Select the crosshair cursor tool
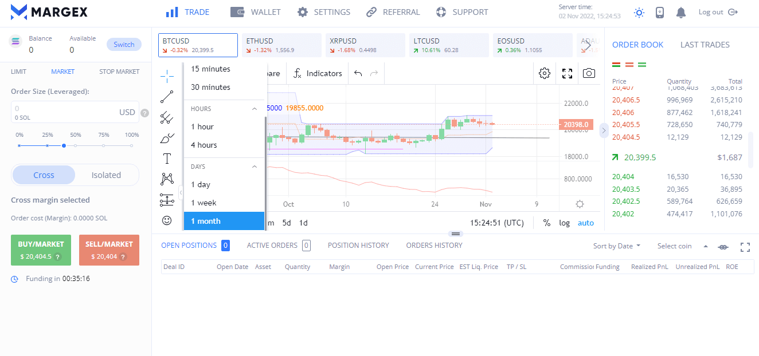The width and height of the screenshot is (759, 356). pyautogui.click(x=167, y=76)
